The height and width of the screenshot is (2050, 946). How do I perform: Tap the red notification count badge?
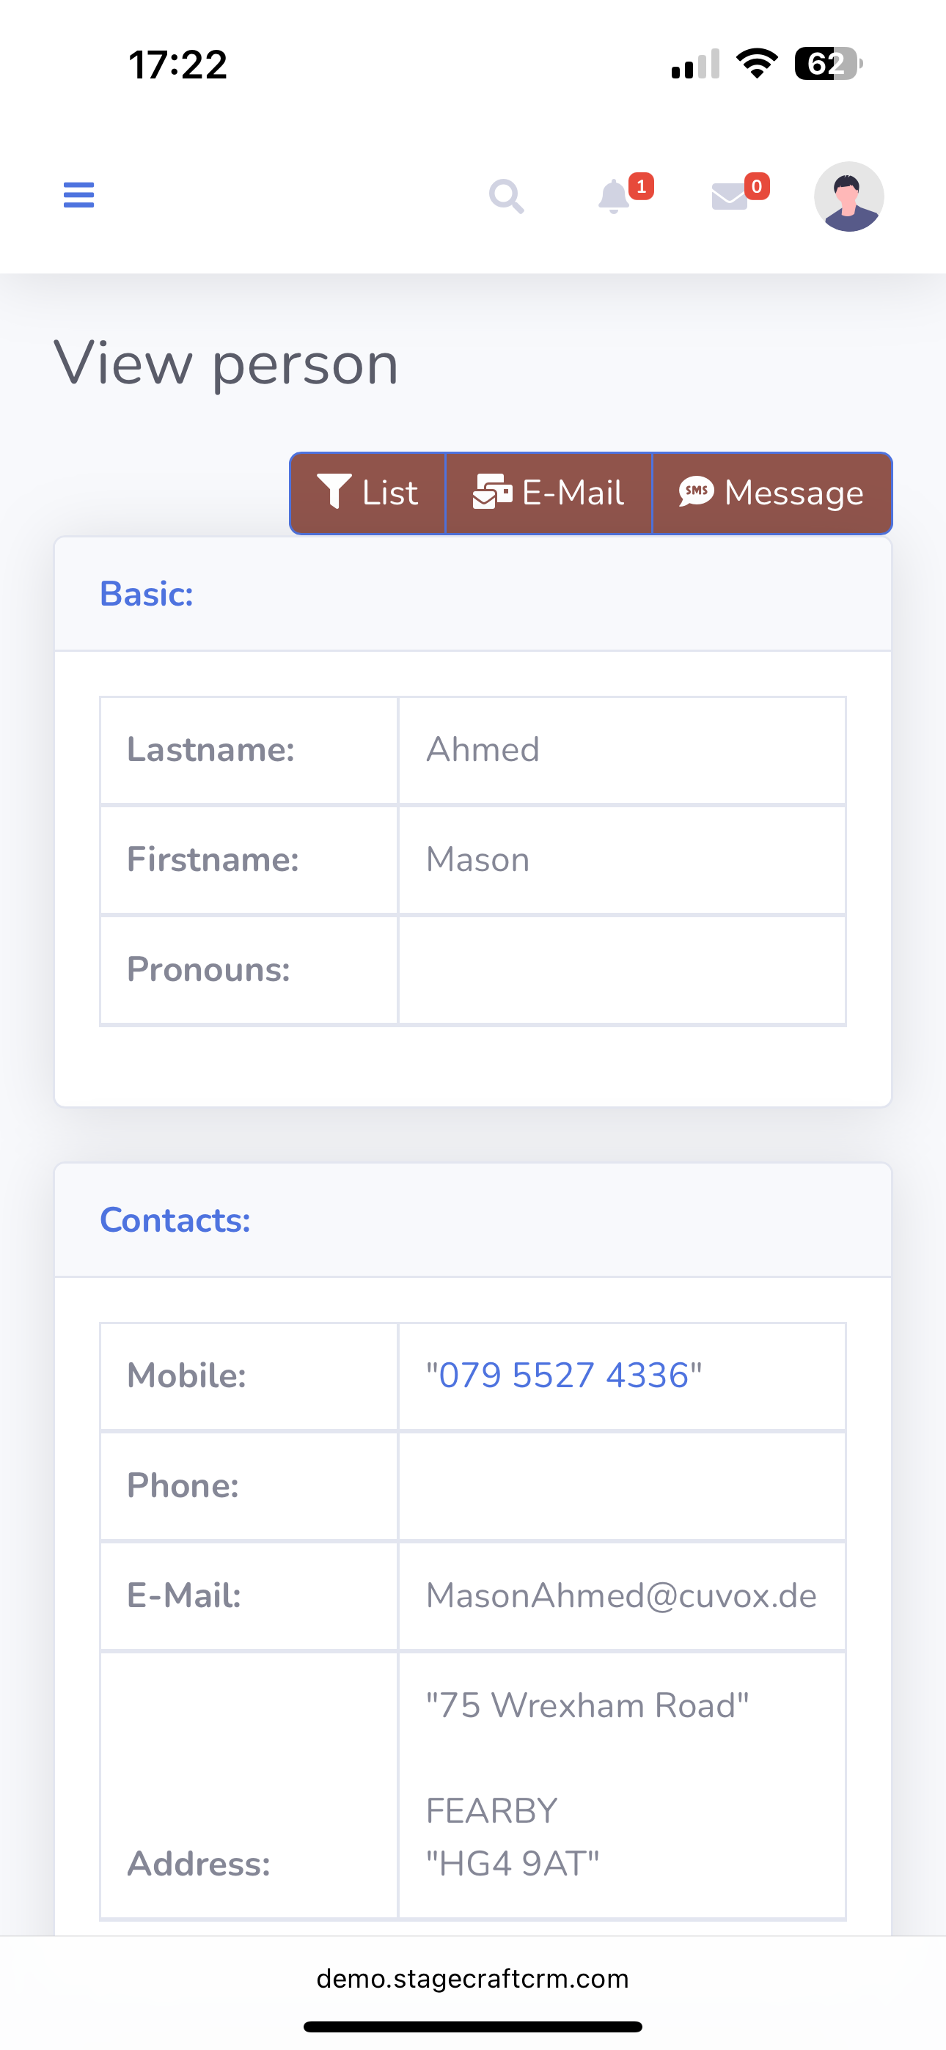tap(641, 186)
